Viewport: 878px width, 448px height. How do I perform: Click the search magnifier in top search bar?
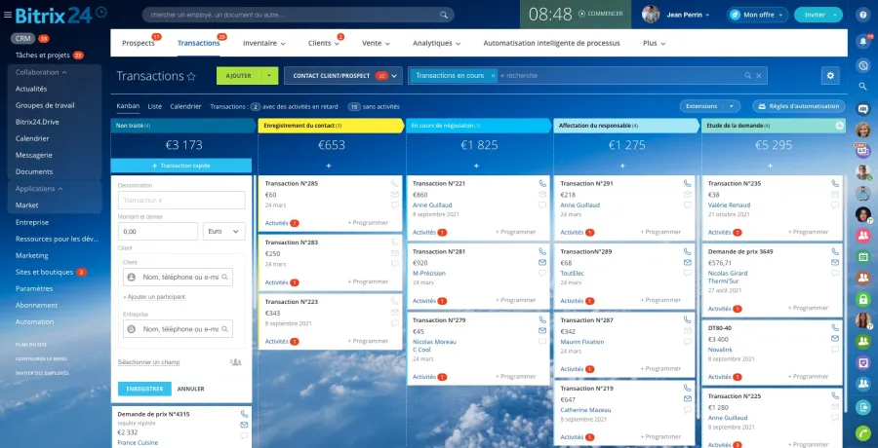pos(444,15)
